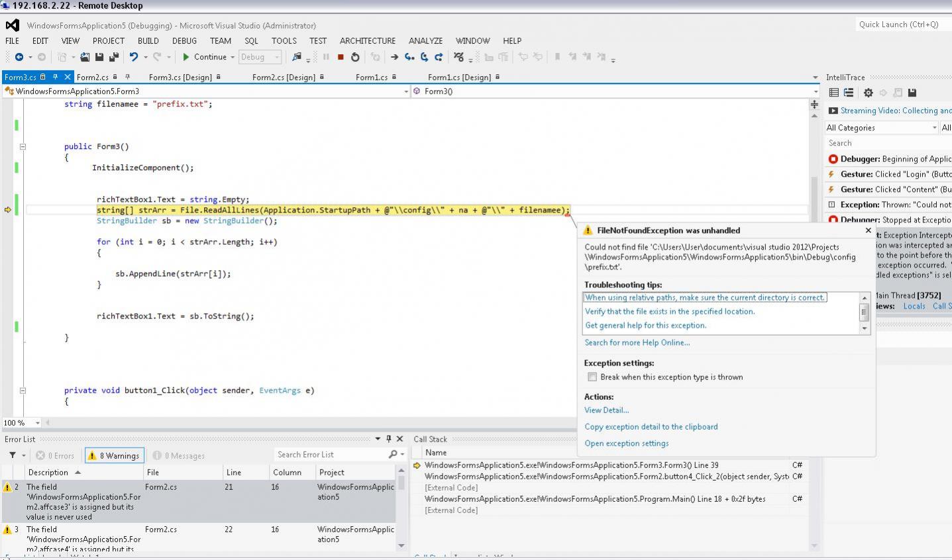Open the ANALYZE menu
952x560 pixels.
click(x=425, y=40)
